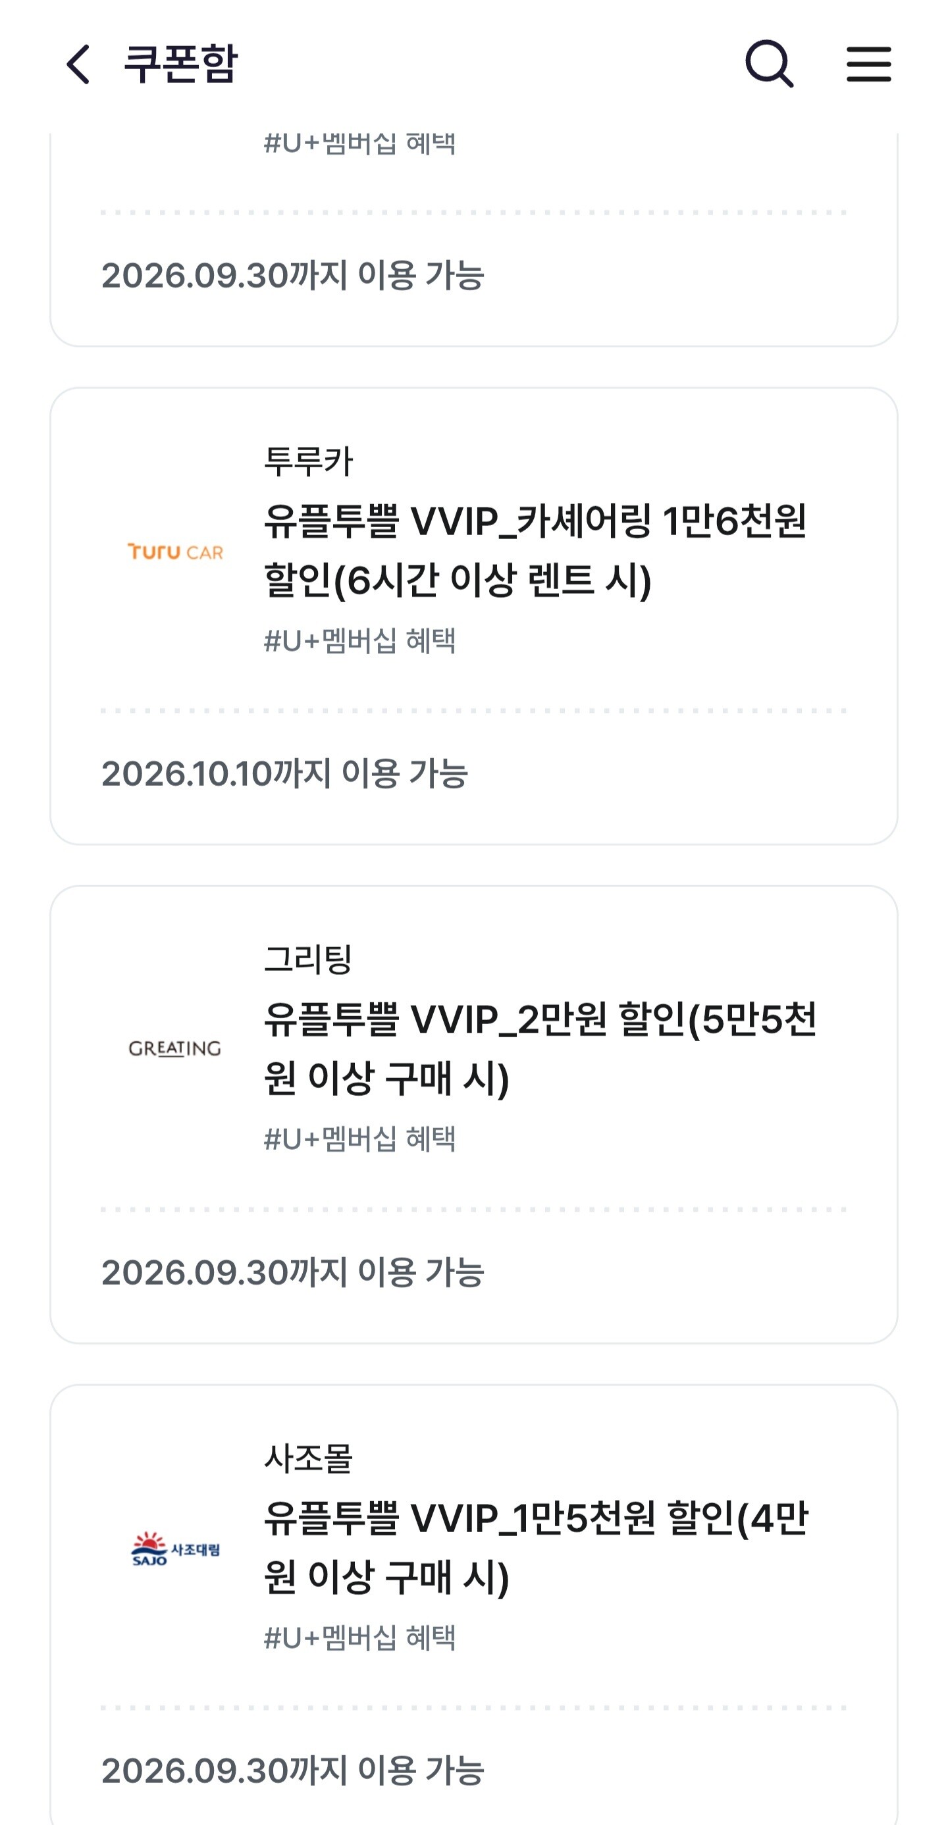This screenshot has width=948, height=1825.
Task: Tap the topmost partial coupon's 2026.09.30 expiry
Action: click(292, 275)
